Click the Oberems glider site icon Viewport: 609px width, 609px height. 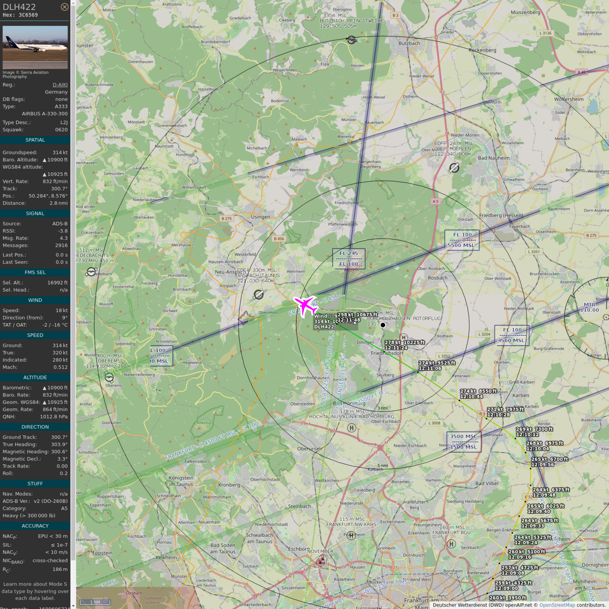tap(109, 377)
